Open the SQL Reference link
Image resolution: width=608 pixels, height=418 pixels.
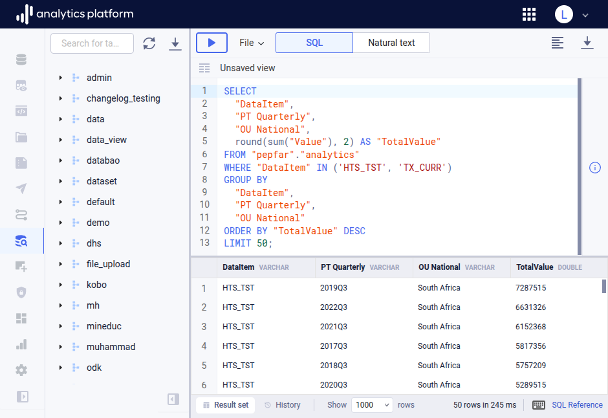[x=577, y=405]
